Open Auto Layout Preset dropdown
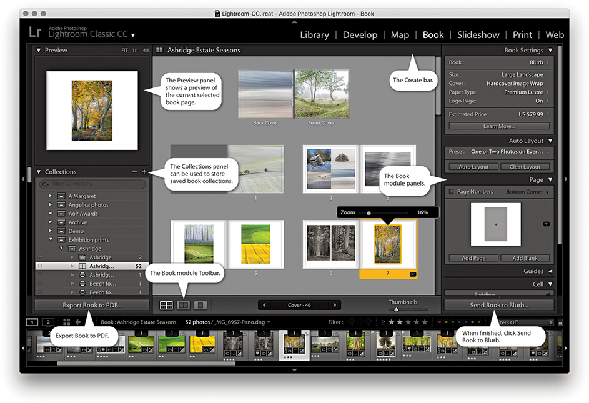589x403 pixels. (510, 152)
